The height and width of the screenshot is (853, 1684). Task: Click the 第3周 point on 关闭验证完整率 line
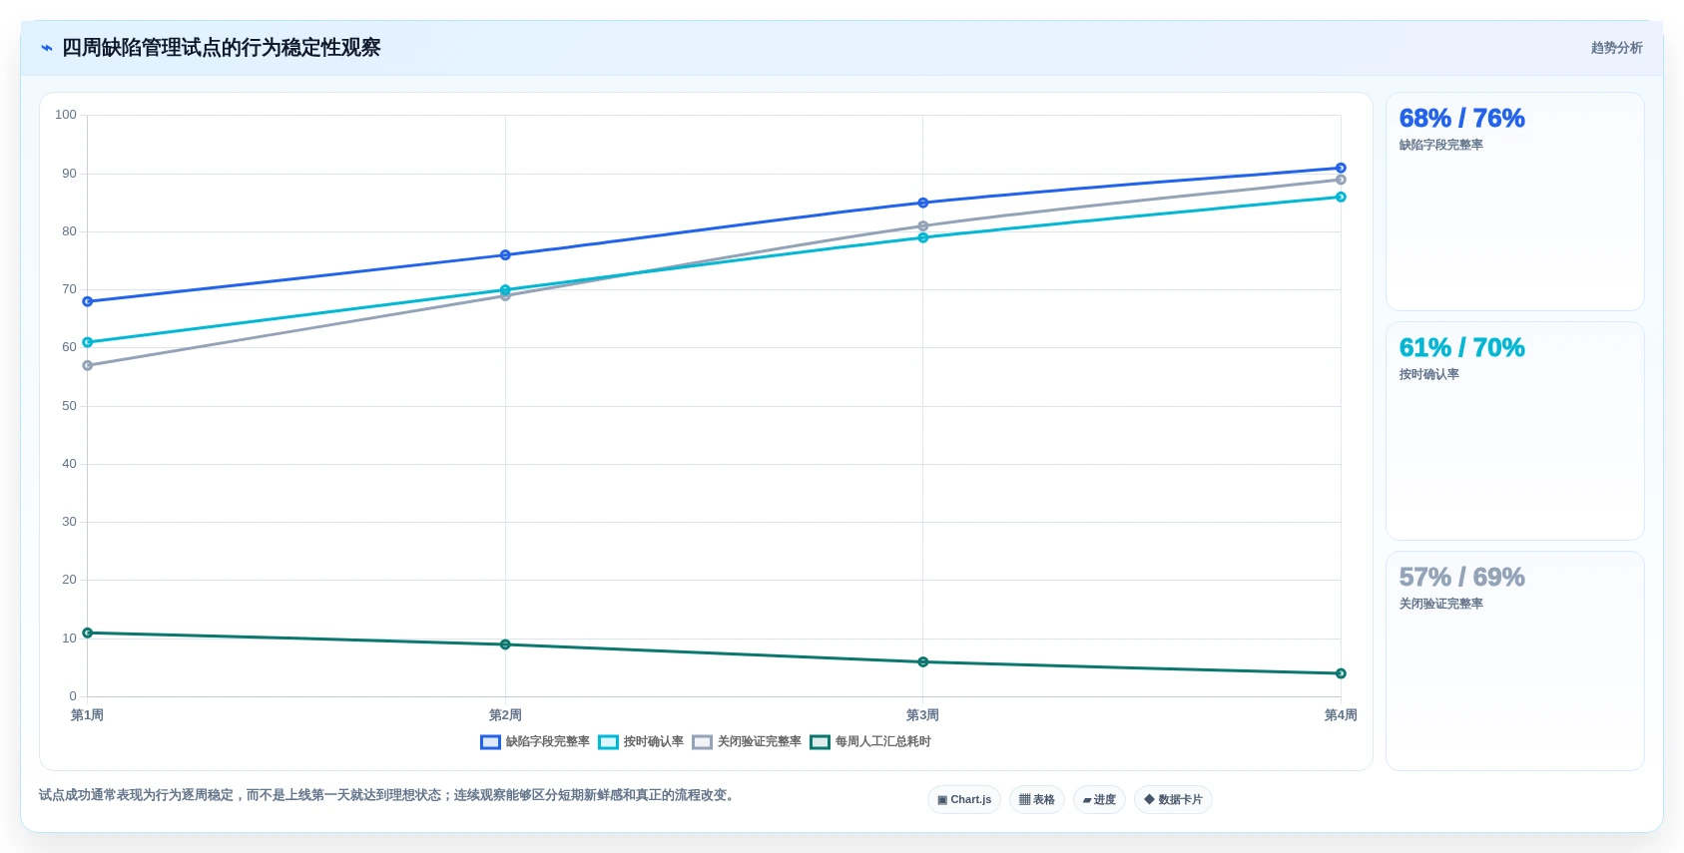[923, 226]
